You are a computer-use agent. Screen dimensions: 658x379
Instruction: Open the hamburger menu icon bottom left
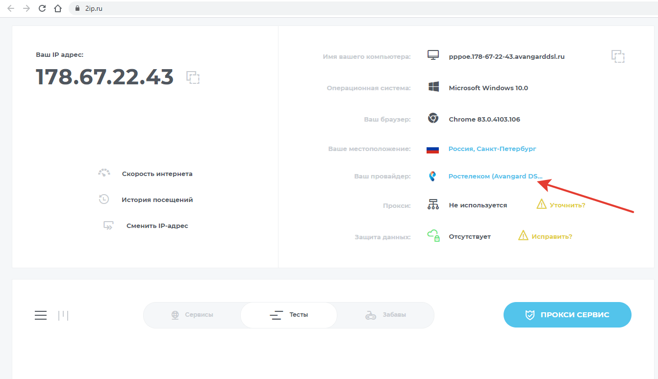pos(40,315)
